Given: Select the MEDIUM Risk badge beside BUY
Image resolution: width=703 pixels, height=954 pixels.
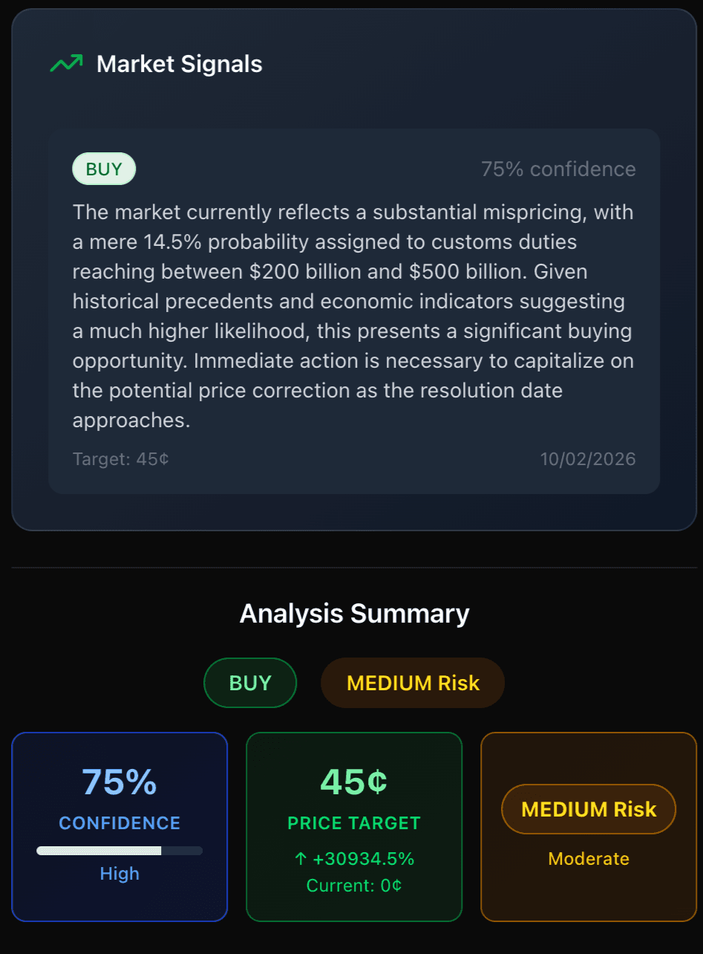Looking at the screenshot, I should coord(412,682).
